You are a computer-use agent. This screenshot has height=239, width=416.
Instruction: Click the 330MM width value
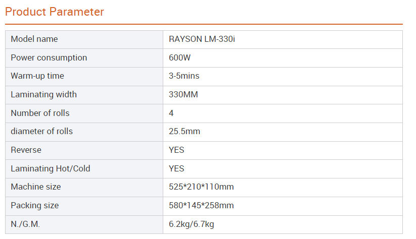coord(181,94)
